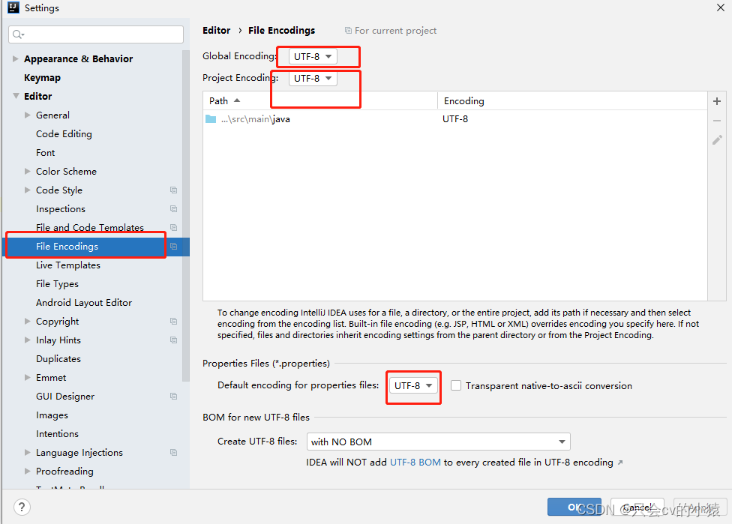732x524 pixels.
Task: Click the gear icon next to Inspections
Action: (173, 208)
